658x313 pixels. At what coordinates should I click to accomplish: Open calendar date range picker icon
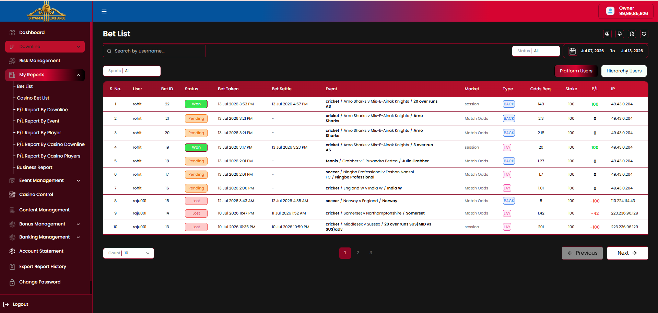coord(573,51)
